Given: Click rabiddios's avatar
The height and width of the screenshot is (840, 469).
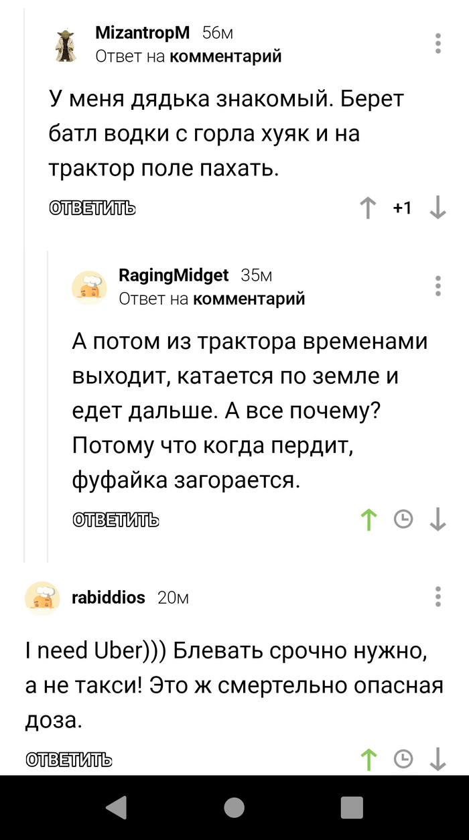Looking at the screenshot, I should click(x=42, y=598).
